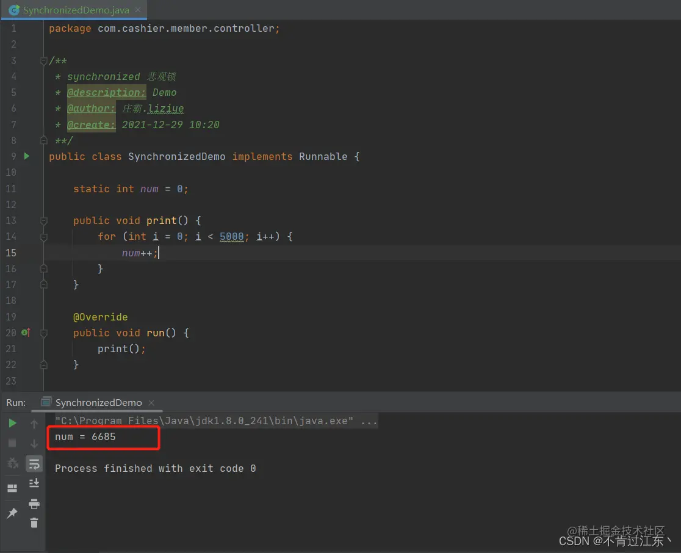Clear console output with the trash icon
Viewport: 681px width, 553px height.
34,523
